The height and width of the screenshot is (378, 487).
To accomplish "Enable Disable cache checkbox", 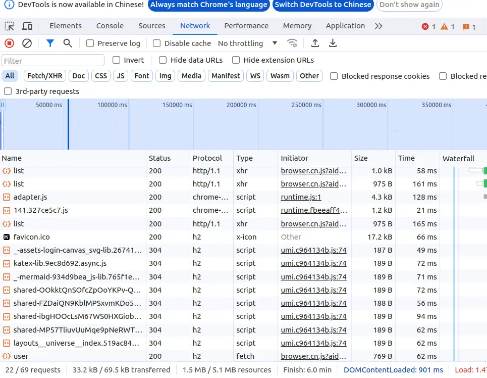I will coord(157,43).
